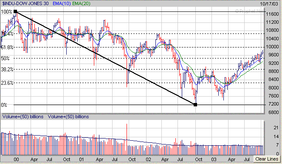This screenshot has height=164, width=282.
Task: Click the 0% retracement level label
Action: click(x=4, y=105)
